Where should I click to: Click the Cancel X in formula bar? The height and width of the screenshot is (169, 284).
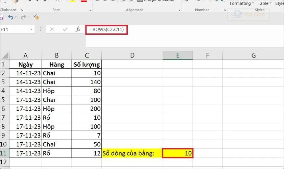coord(52,29)
